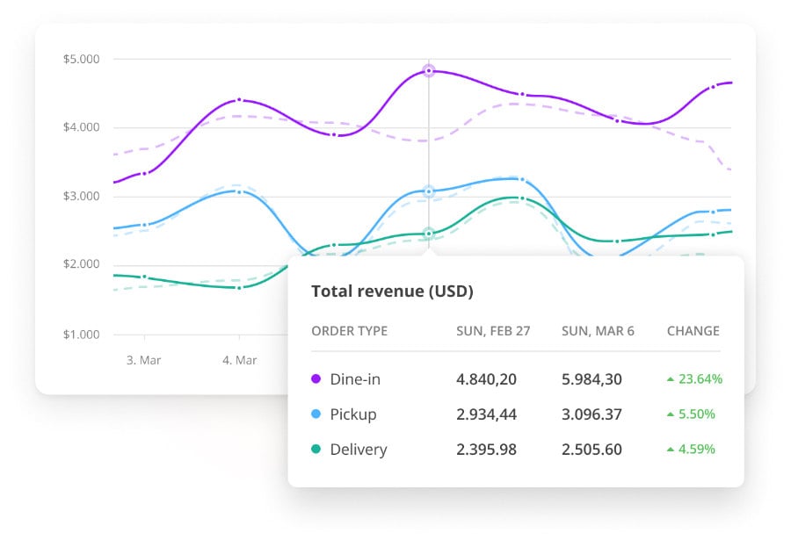Click the $3.000 y-axis label
The image size is (791, 540).
[81, 196]
